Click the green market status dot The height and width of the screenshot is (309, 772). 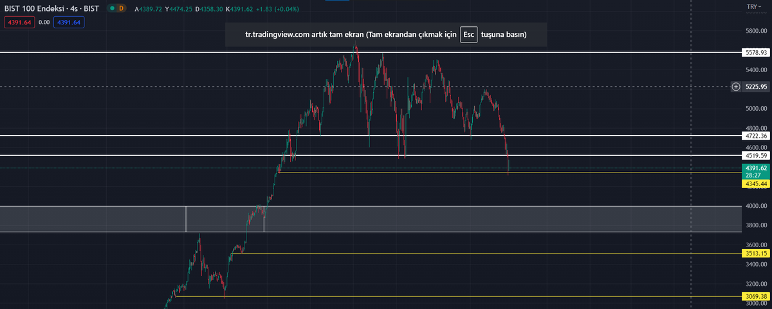pyautogui.click(x=113, y=9)
